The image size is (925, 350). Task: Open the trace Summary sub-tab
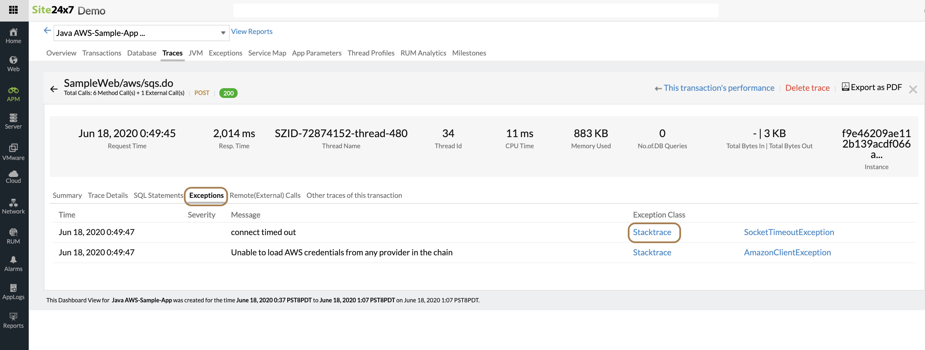click(67, 195)
